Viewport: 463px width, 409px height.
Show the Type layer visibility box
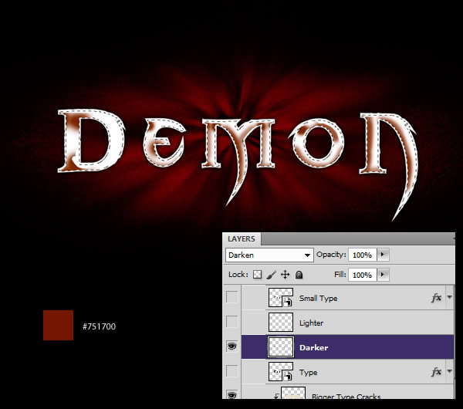231,371
